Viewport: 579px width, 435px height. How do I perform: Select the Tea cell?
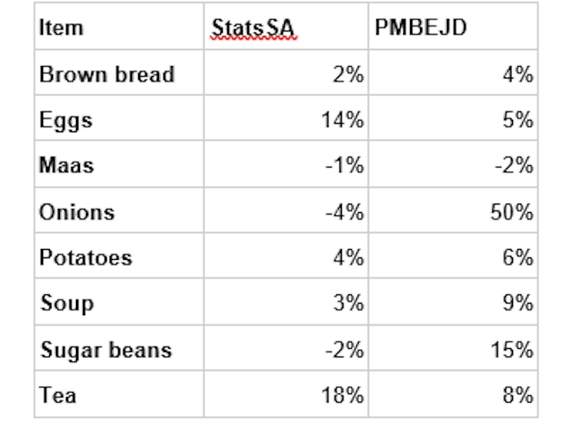pyautogui.click(x=58, y=395)
